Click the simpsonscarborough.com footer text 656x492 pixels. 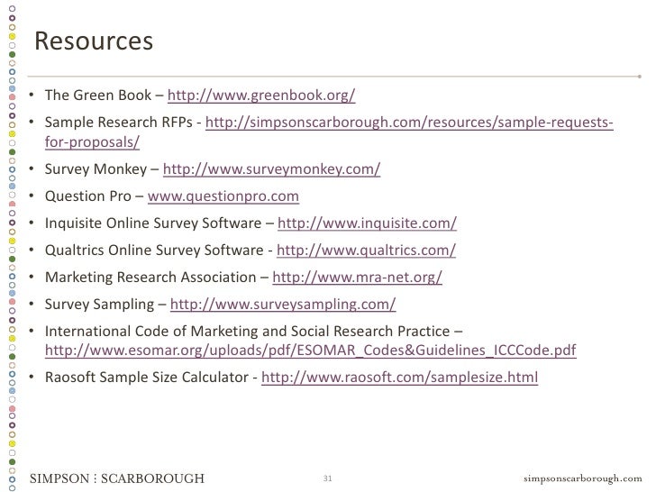(x=582, y=478)
